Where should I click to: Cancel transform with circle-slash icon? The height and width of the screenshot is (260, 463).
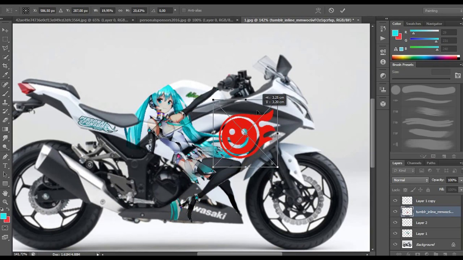pyautogui.click(x=331, y=10)
